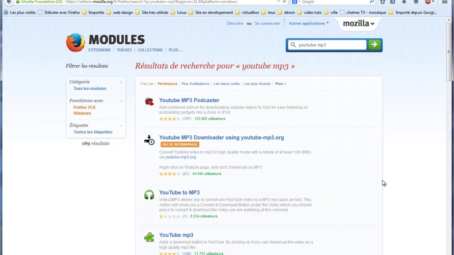Sort results by 'Les mieux notés'
454x255 pixels.
point(226,84)
